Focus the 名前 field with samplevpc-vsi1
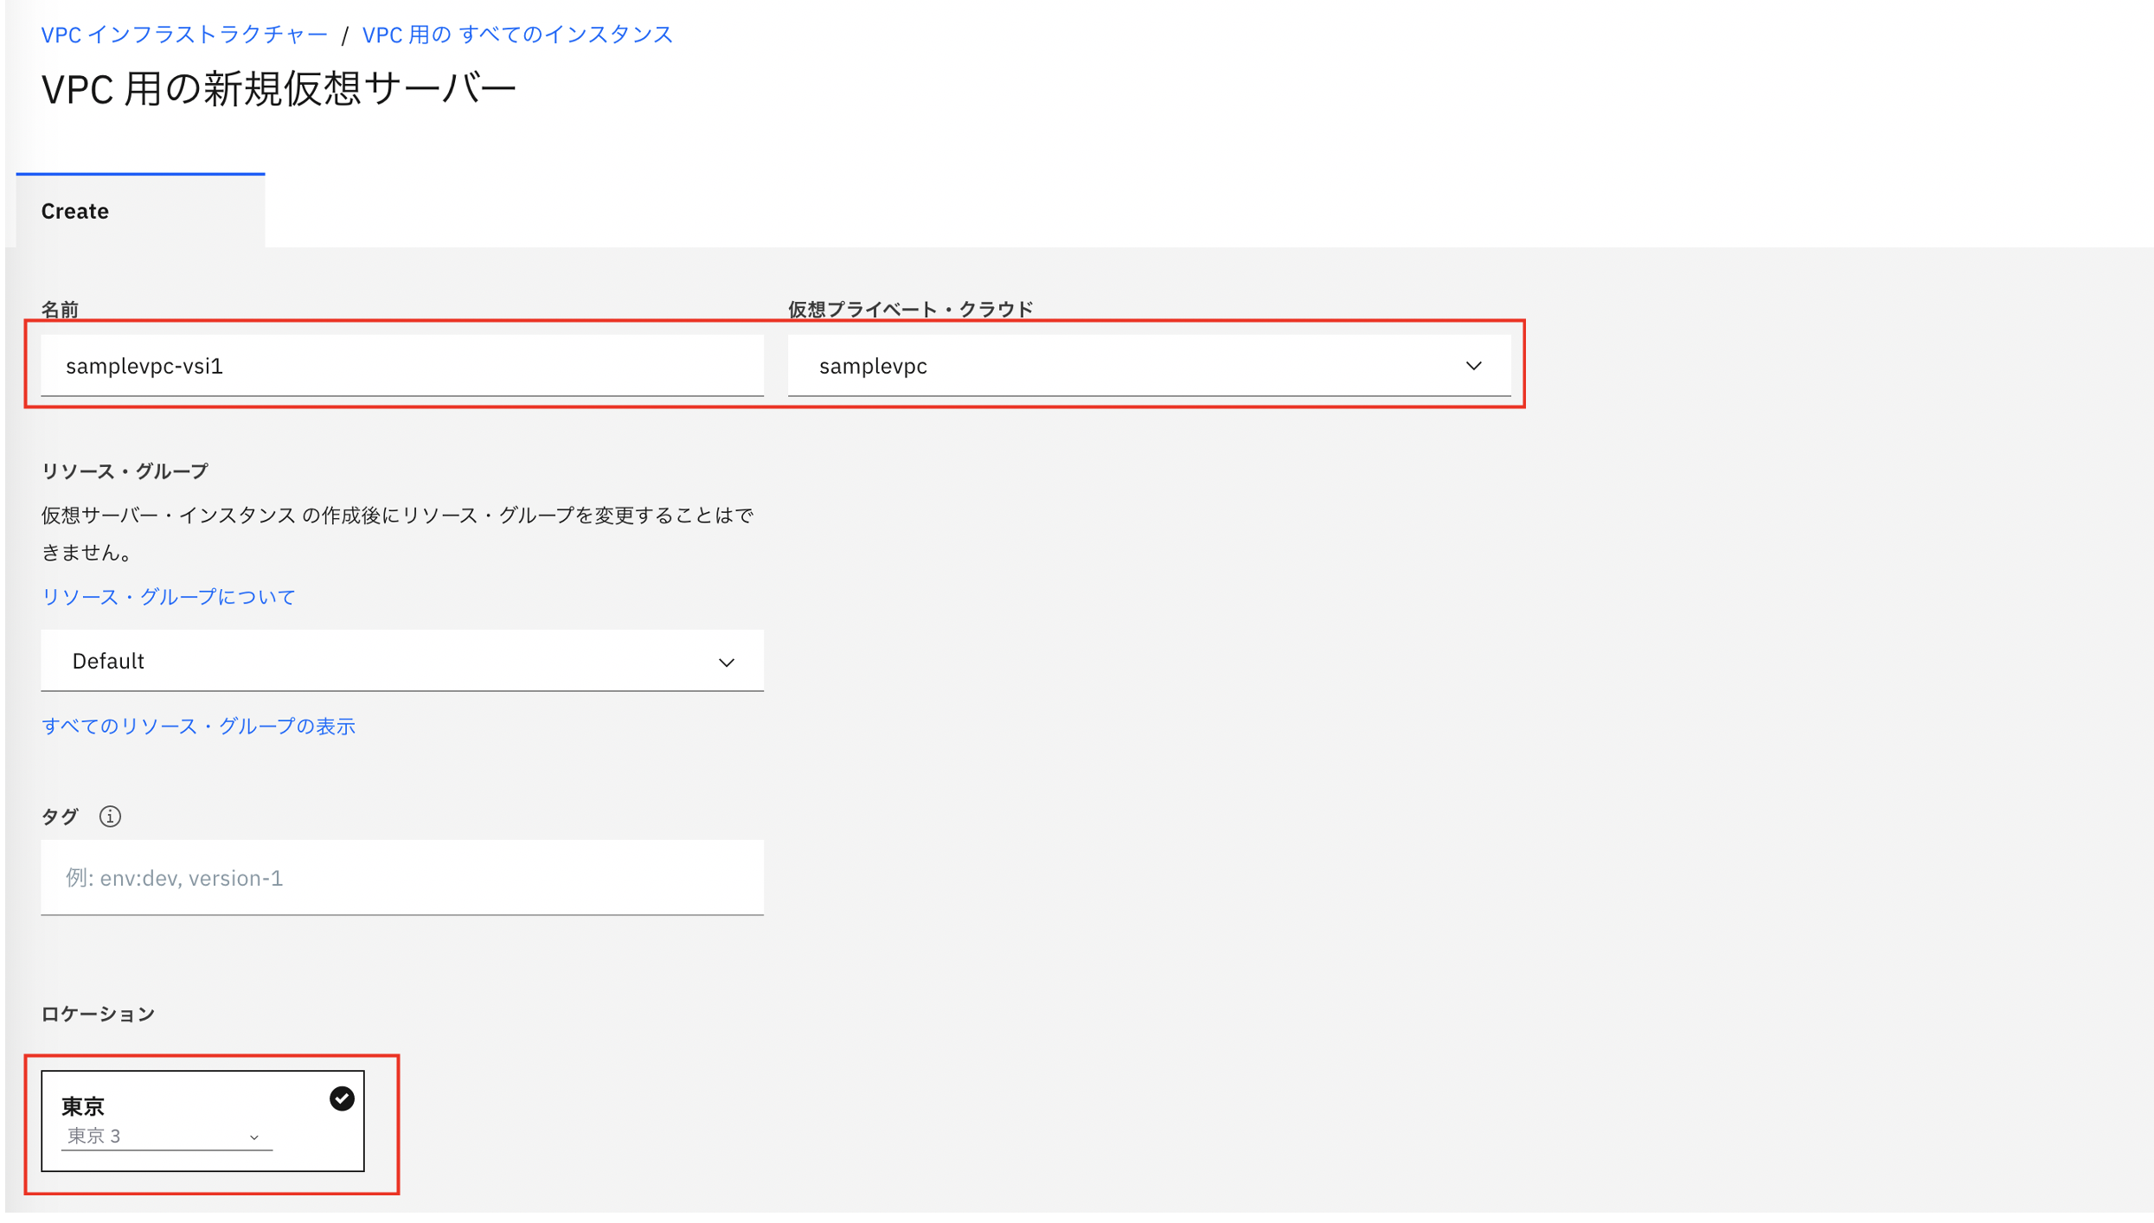The width and height of the screenshot is (2154, 1223). 401,366
